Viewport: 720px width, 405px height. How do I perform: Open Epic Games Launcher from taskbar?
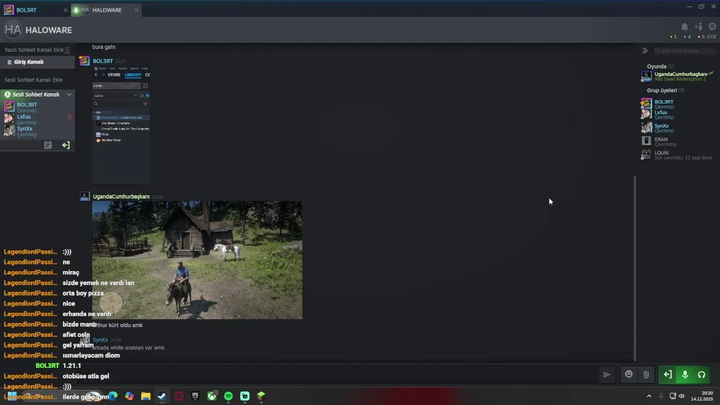click(x=195, y=396)
